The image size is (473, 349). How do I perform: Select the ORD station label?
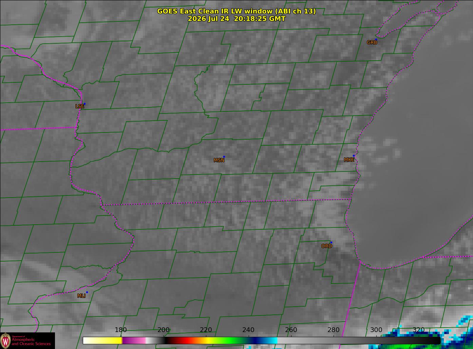coord(326,246)
